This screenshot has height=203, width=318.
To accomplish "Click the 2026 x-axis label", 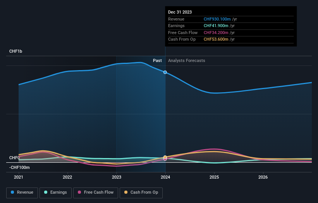I will pyautogui.click(x=263, y=177).
